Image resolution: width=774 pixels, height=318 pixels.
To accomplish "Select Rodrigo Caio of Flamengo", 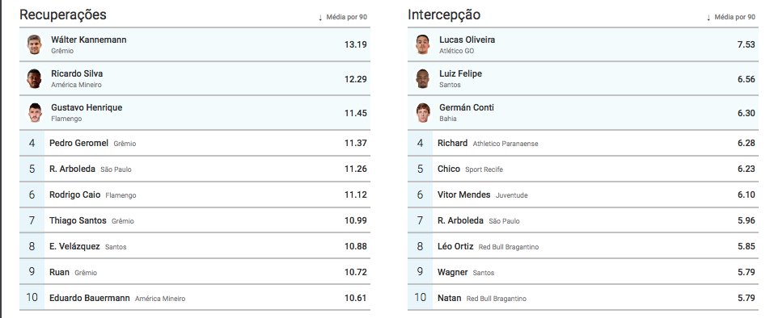I will click(x=74, y=195).
